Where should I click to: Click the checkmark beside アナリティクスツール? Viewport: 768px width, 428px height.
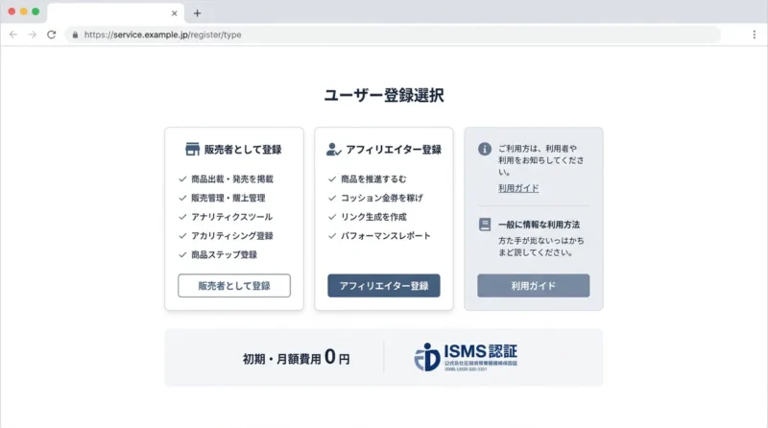182,217
